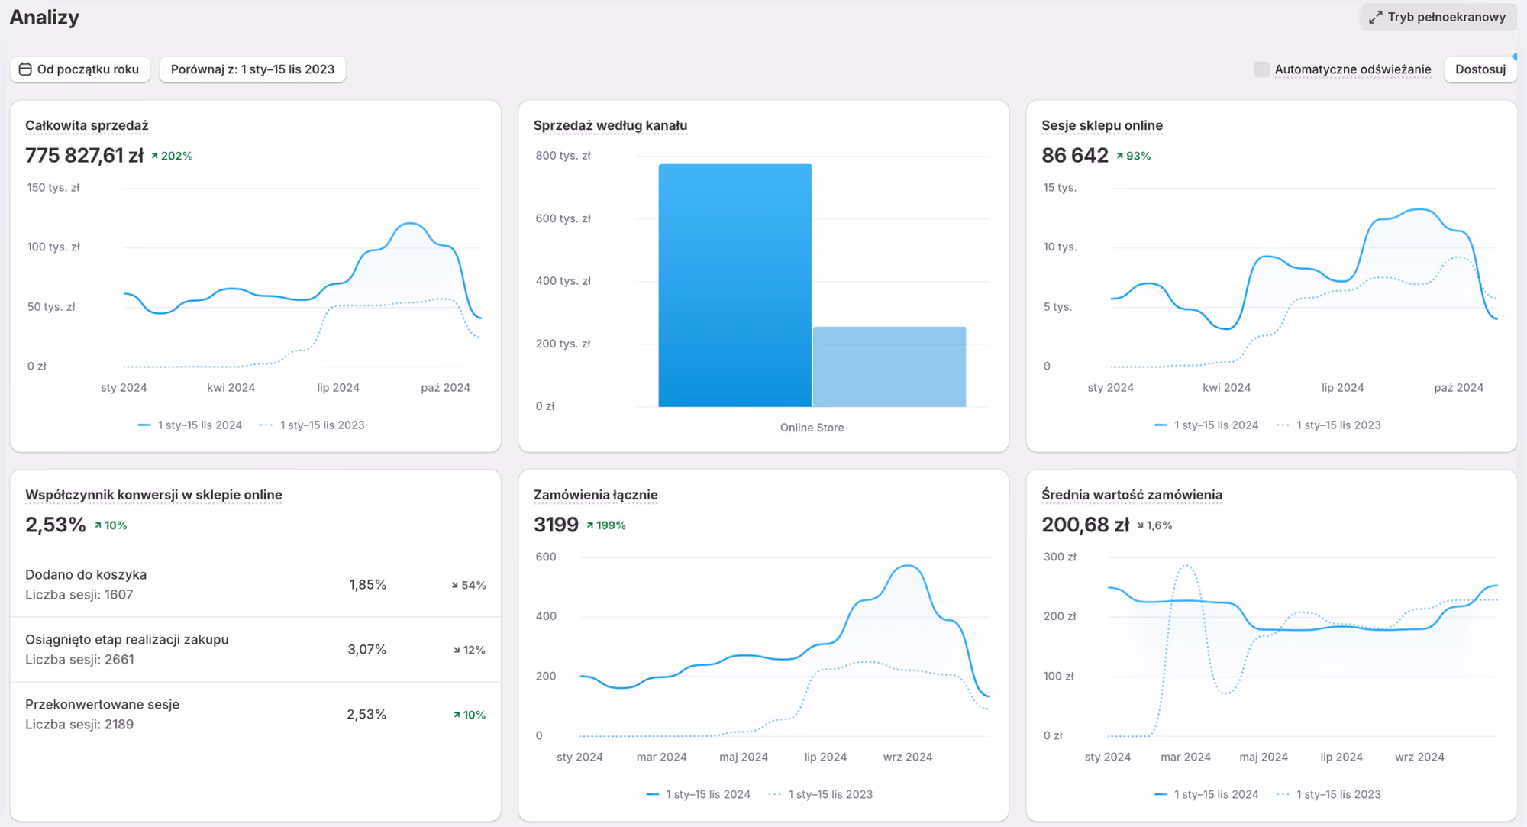1527x827 pixels.
Task: Click total orders number 3199
Action: 556,525
